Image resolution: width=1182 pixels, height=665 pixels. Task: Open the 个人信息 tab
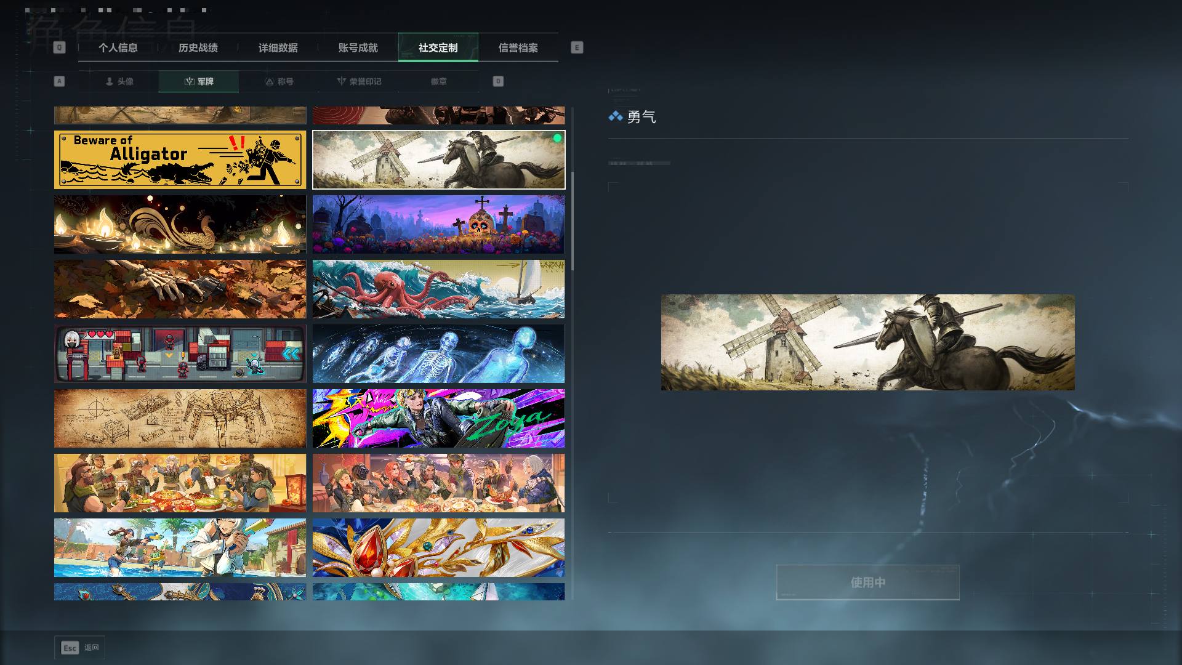click(x=118, y=48)
